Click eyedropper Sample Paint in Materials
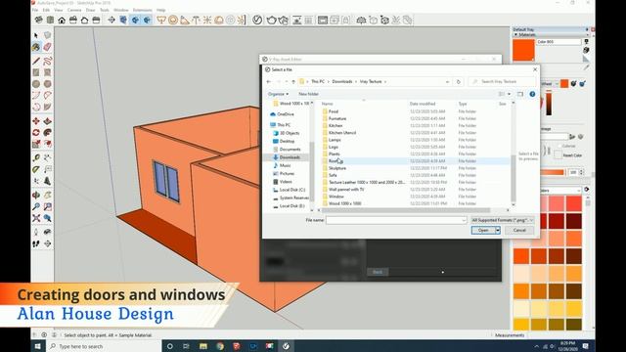 coord(586,67)
